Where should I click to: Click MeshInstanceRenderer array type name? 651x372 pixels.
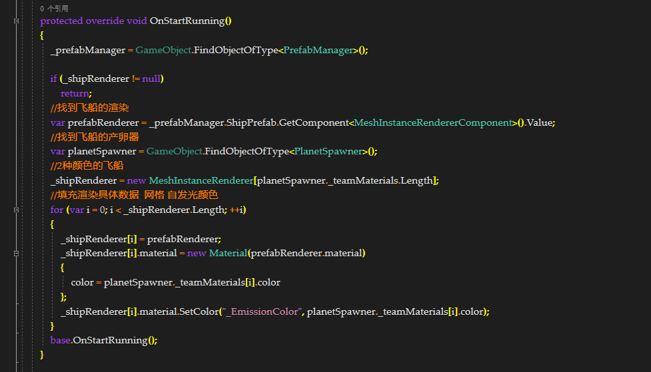click(x=201, y=180)
